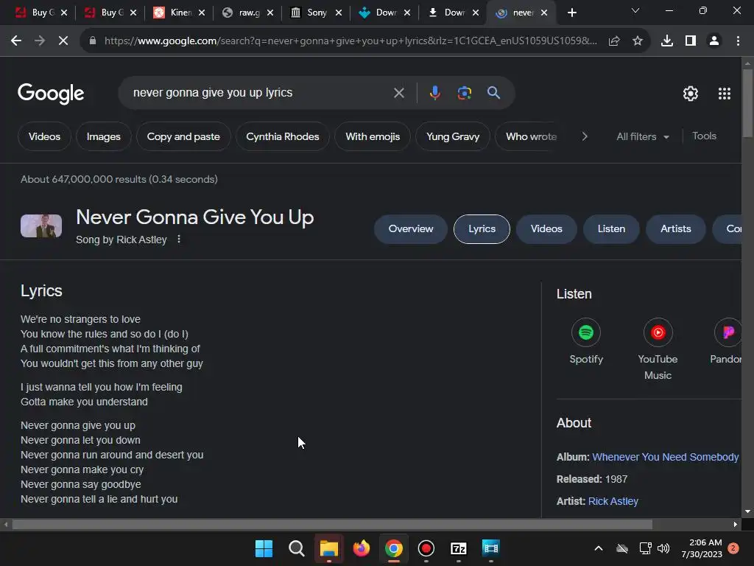
Task: Close the Sony browser tab
Action: tap(339, 13)
